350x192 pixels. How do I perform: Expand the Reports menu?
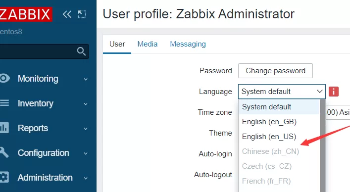point(86,129)
